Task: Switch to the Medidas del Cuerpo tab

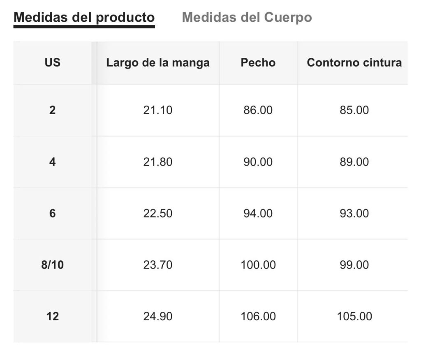Action: pyautogui.click(x=247, y=18)
